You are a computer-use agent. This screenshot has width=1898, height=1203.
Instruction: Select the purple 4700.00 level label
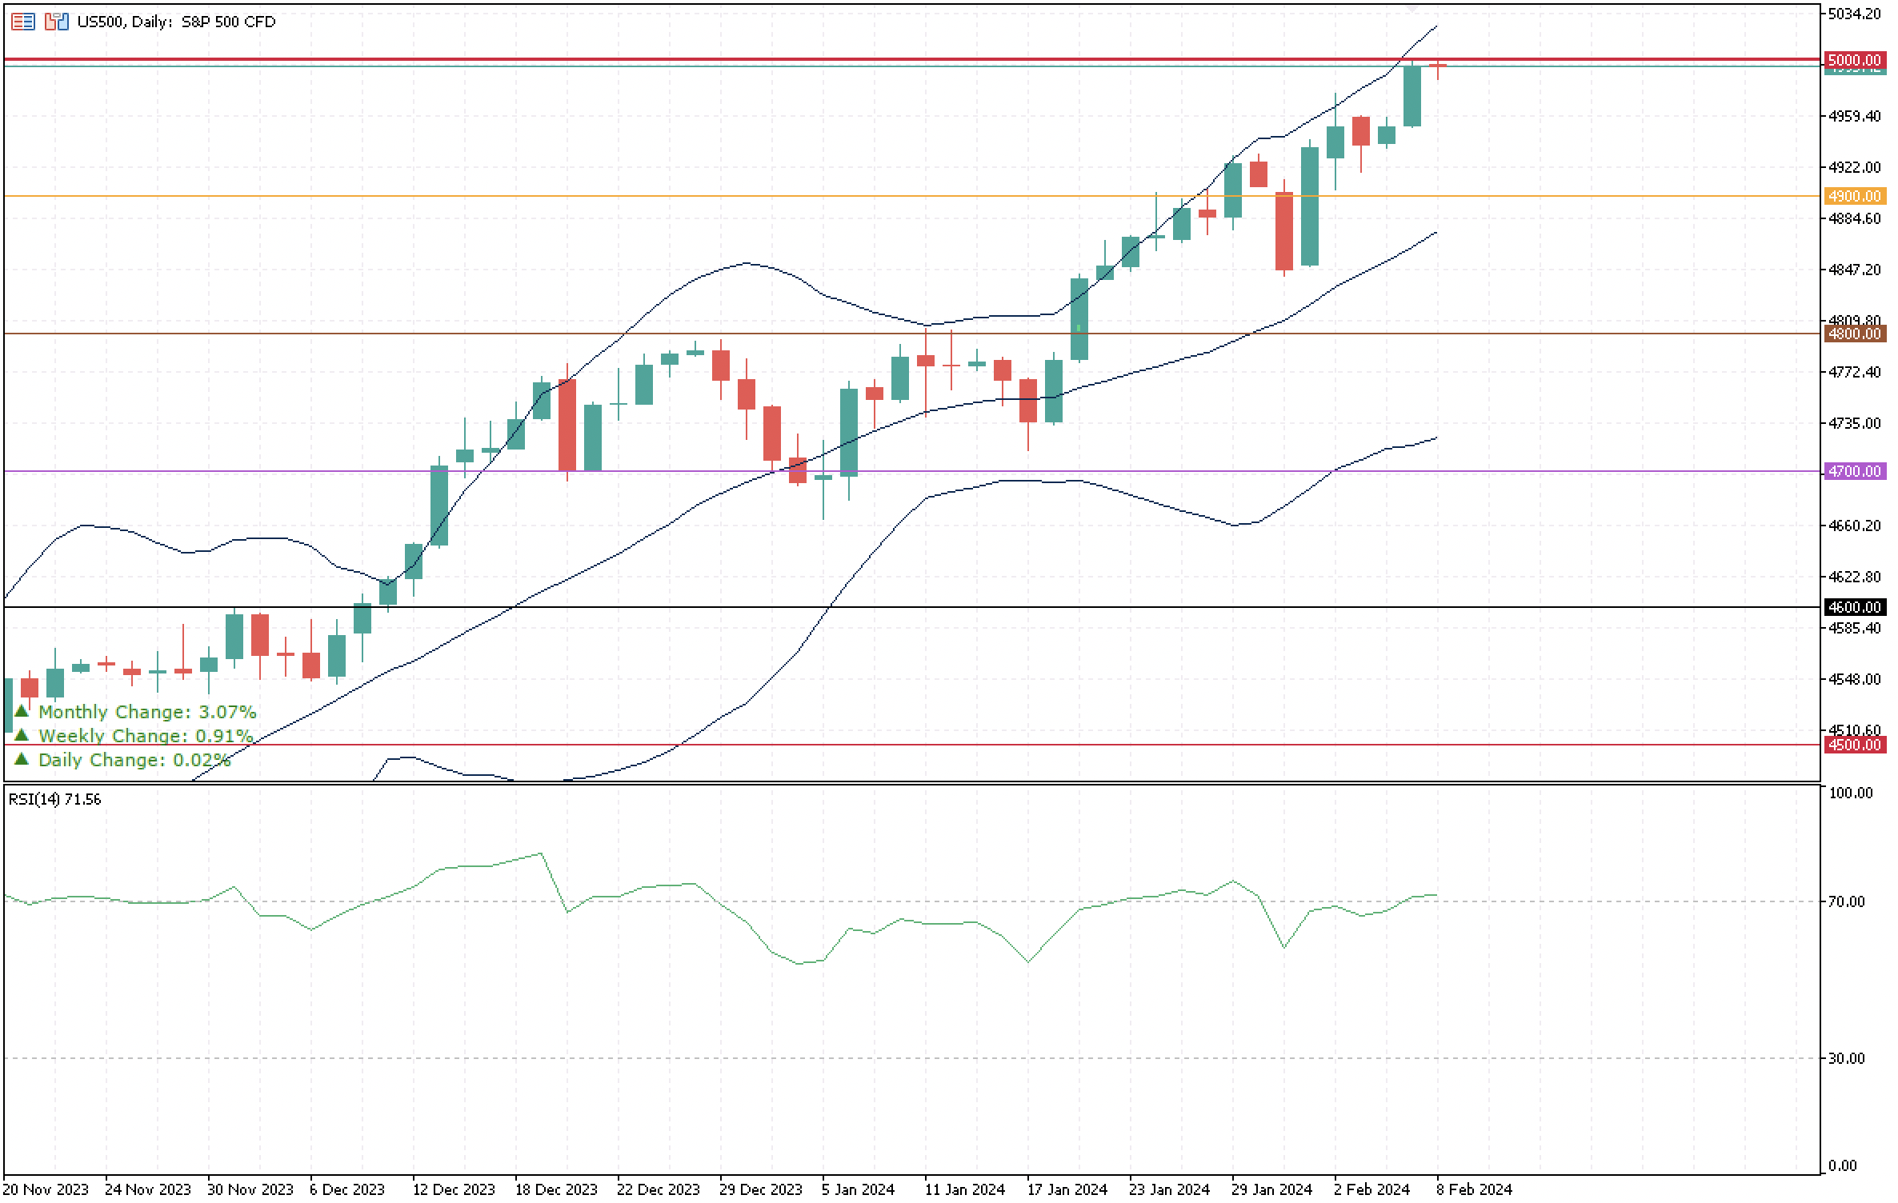tap(1855, 471)
